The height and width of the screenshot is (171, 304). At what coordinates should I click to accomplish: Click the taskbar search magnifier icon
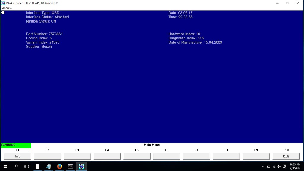[16, 167]
